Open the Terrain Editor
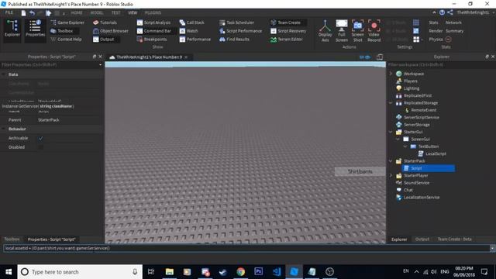The height and width of the screenshot is (279, 496). tap(287, 40)
